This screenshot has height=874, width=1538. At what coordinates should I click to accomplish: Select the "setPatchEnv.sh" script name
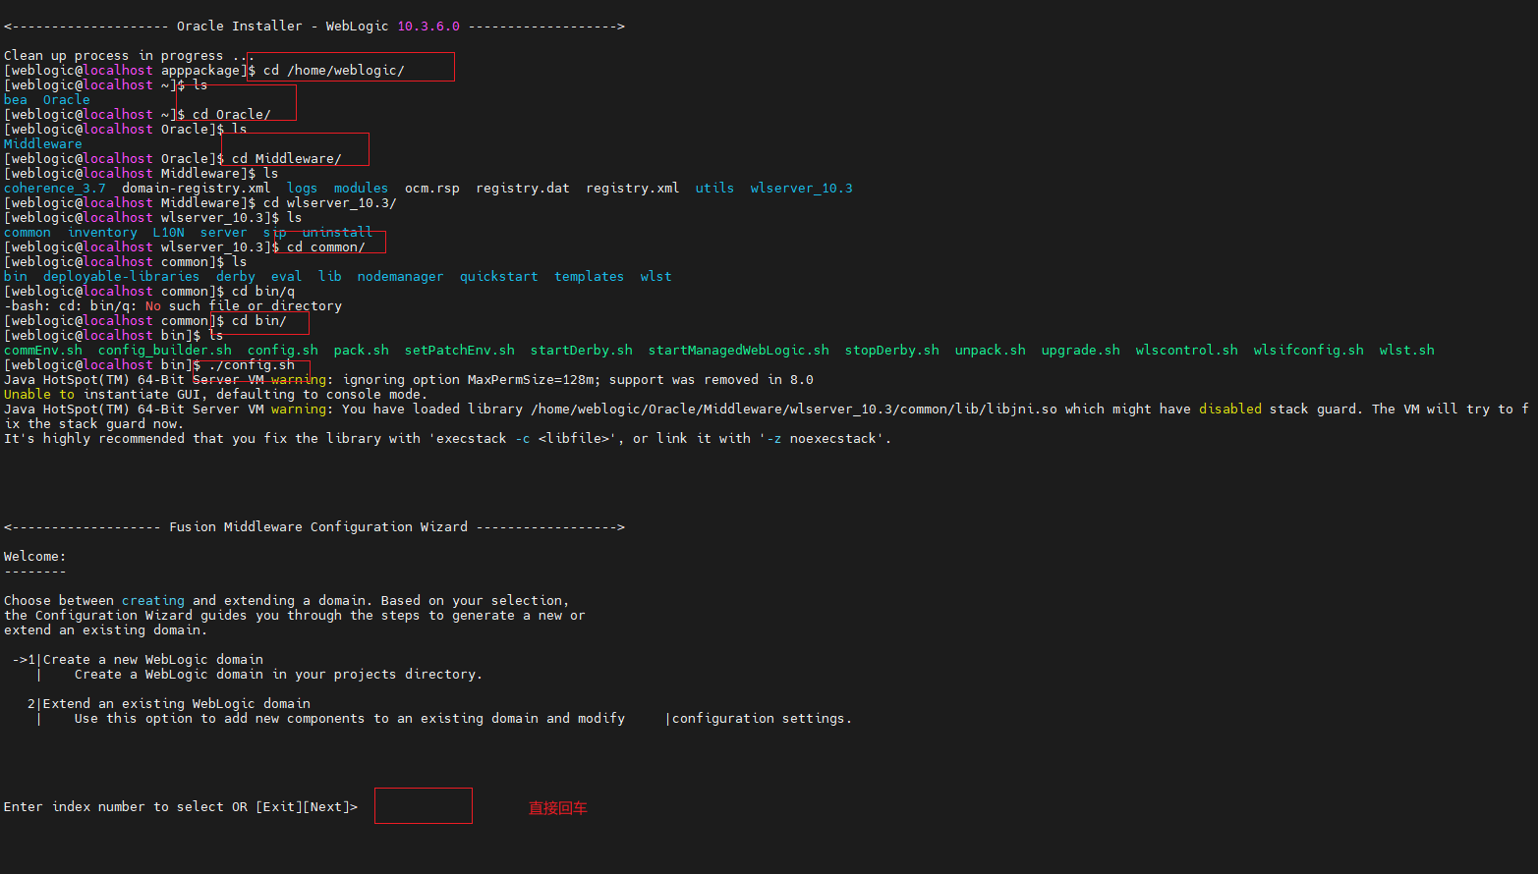pos(460,351)
